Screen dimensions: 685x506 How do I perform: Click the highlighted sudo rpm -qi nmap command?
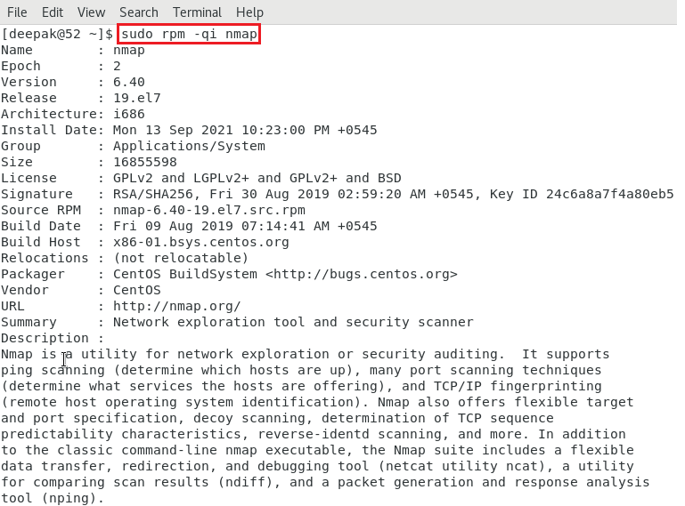coord(189,34)
